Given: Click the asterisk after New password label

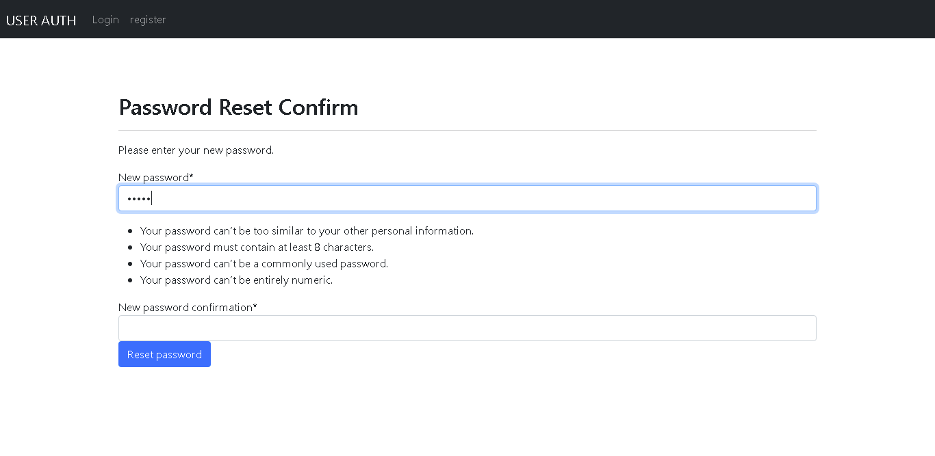Looking at the screenshot, I should coord(192,177).
